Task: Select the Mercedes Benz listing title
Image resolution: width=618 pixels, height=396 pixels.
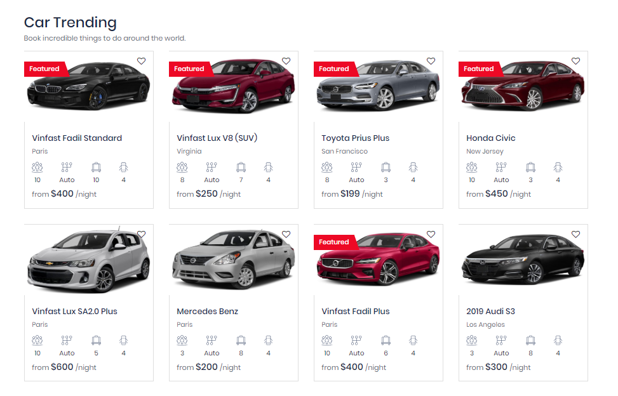Action: pyautogui.click(x=207, y=312)
